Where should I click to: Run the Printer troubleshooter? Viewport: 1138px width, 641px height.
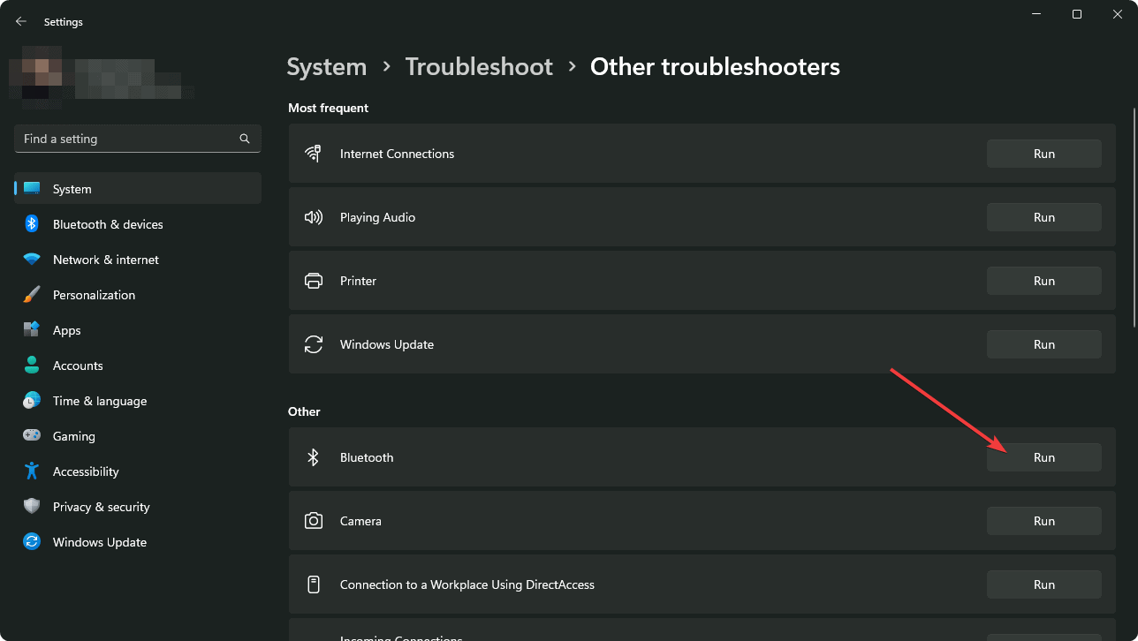pyautogui.click(x=1043, y=280)
